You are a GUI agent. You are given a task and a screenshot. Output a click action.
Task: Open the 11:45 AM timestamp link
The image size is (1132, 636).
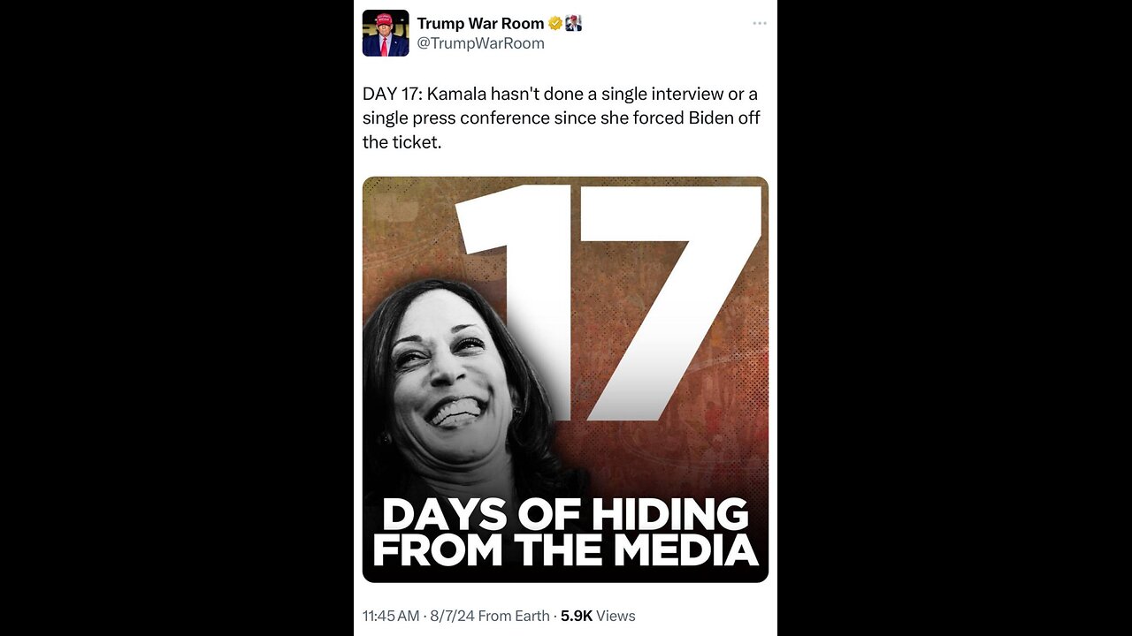391,616
